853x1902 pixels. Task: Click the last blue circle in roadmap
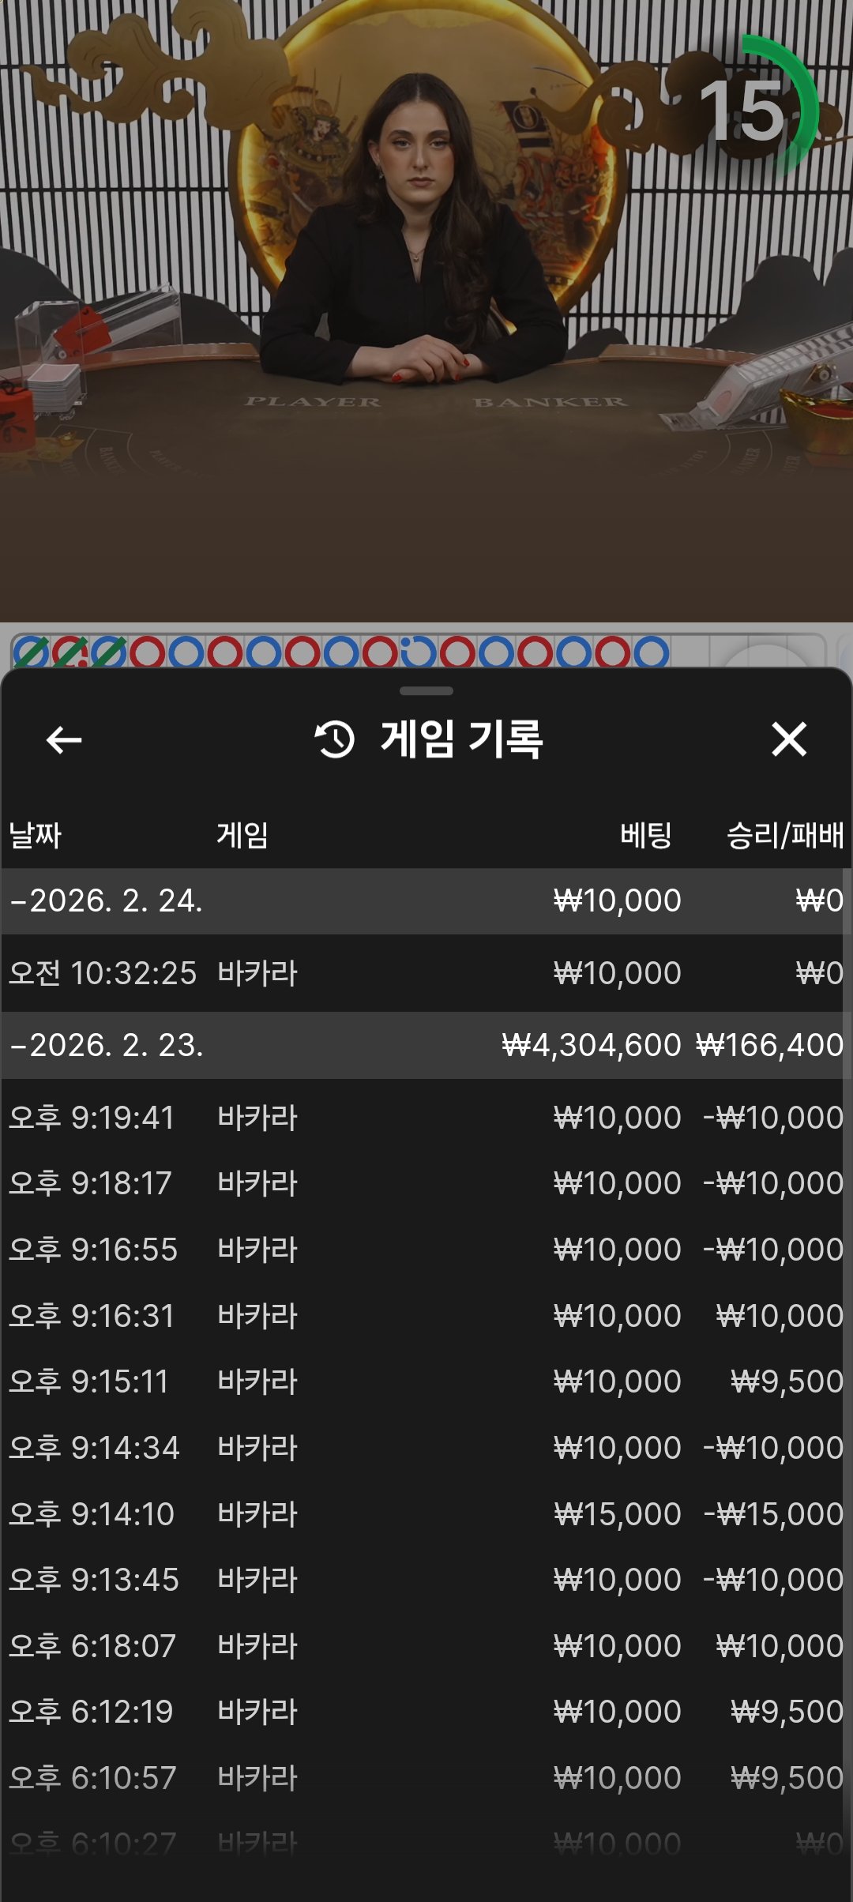[651, 652]
